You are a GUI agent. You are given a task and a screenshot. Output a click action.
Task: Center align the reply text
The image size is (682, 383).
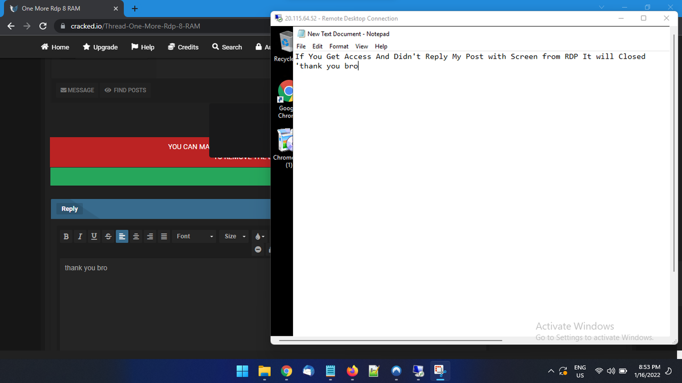click(x=136, y=236)
